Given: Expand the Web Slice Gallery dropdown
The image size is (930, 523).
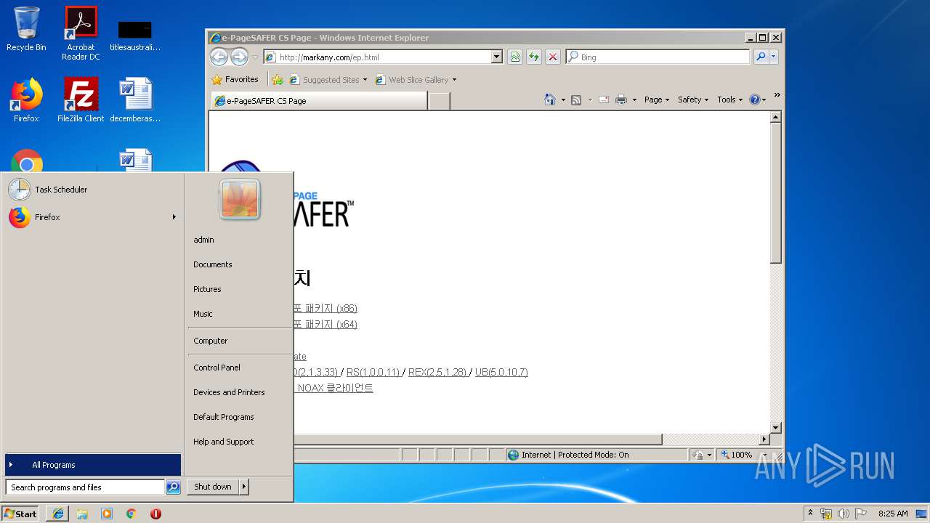Looking at the screenshot, I should tap(455, 80).
